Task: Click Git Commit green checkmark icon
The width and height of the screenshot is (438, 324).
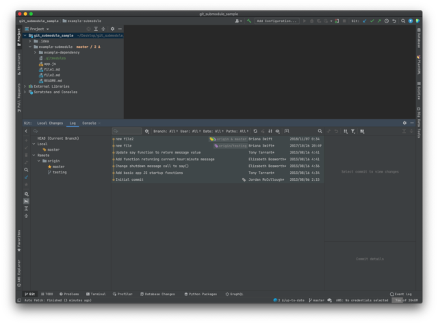Action: [372, 21]
